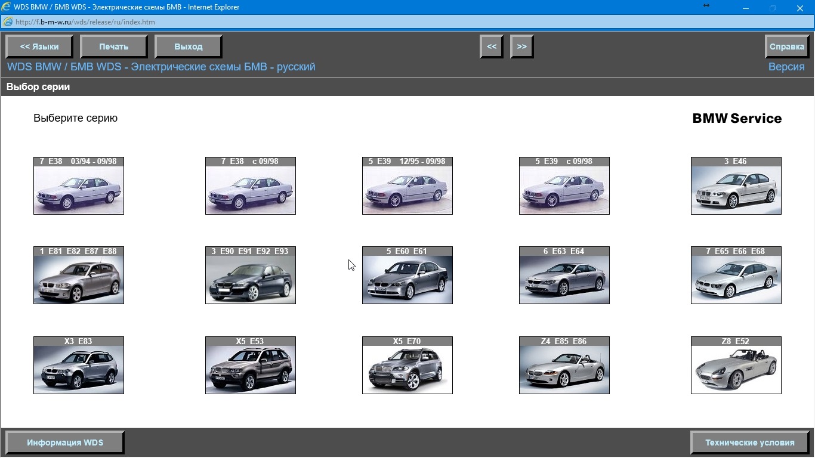Navigate back with the << button

(x=492, y=47)
